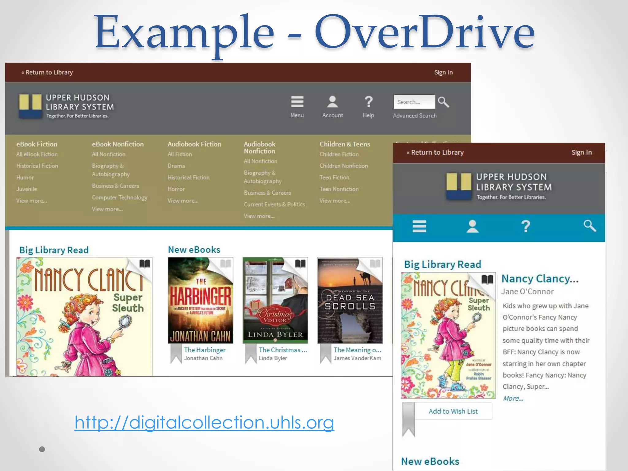Open the Audiobook Fiction menu heading
The height and width of the screenshot is (471, 628).
coord(194,144)
